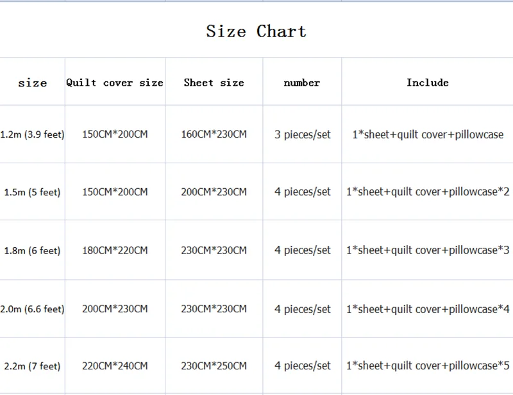The width and height of the screenshot is (513, 395).
Task: Select the "1*sheet+quilt cover+pillowcase*2" cell
Action: 428,192
